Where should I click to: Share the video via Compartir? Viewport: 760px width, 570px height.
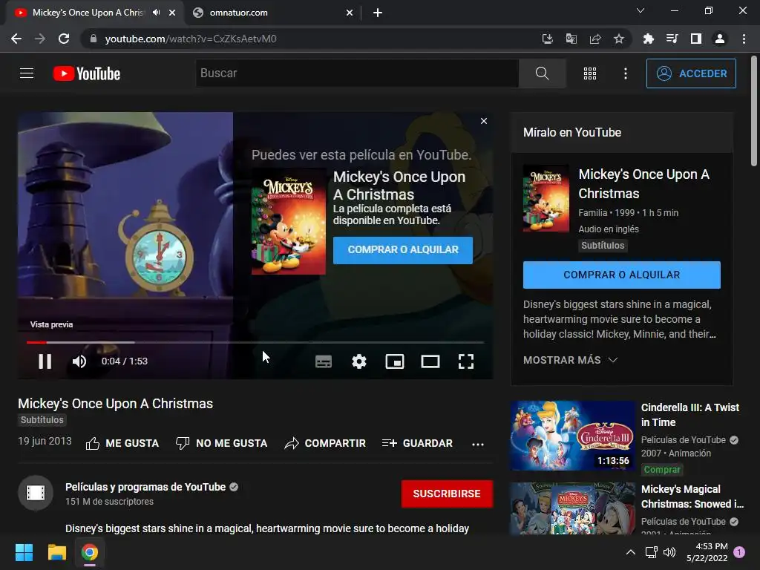click(325, 444)
